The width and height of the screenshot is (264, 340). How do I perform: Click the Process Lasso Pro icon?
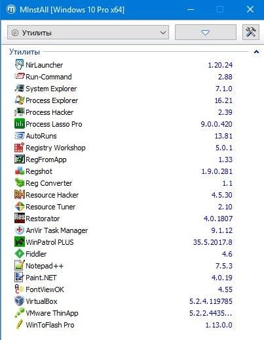pos(20,124)
